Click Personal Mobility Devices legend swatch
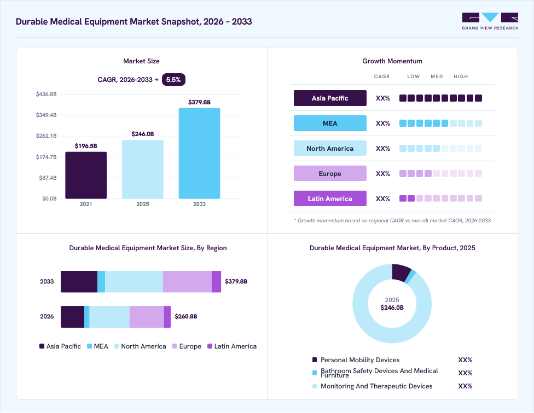The image size is (534, 413). click(315, 360)
